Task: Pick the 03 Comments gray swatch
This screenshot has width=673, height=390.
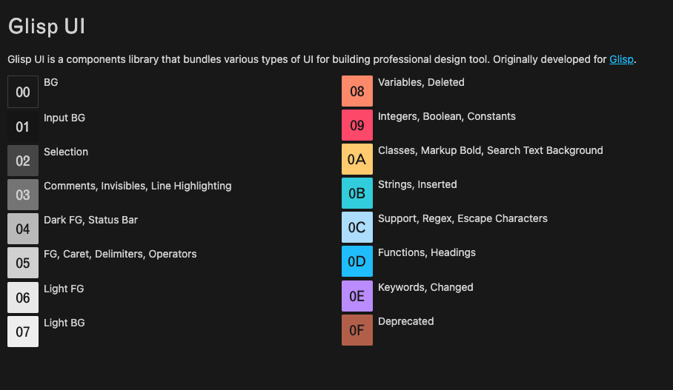Action: (23, 195)
